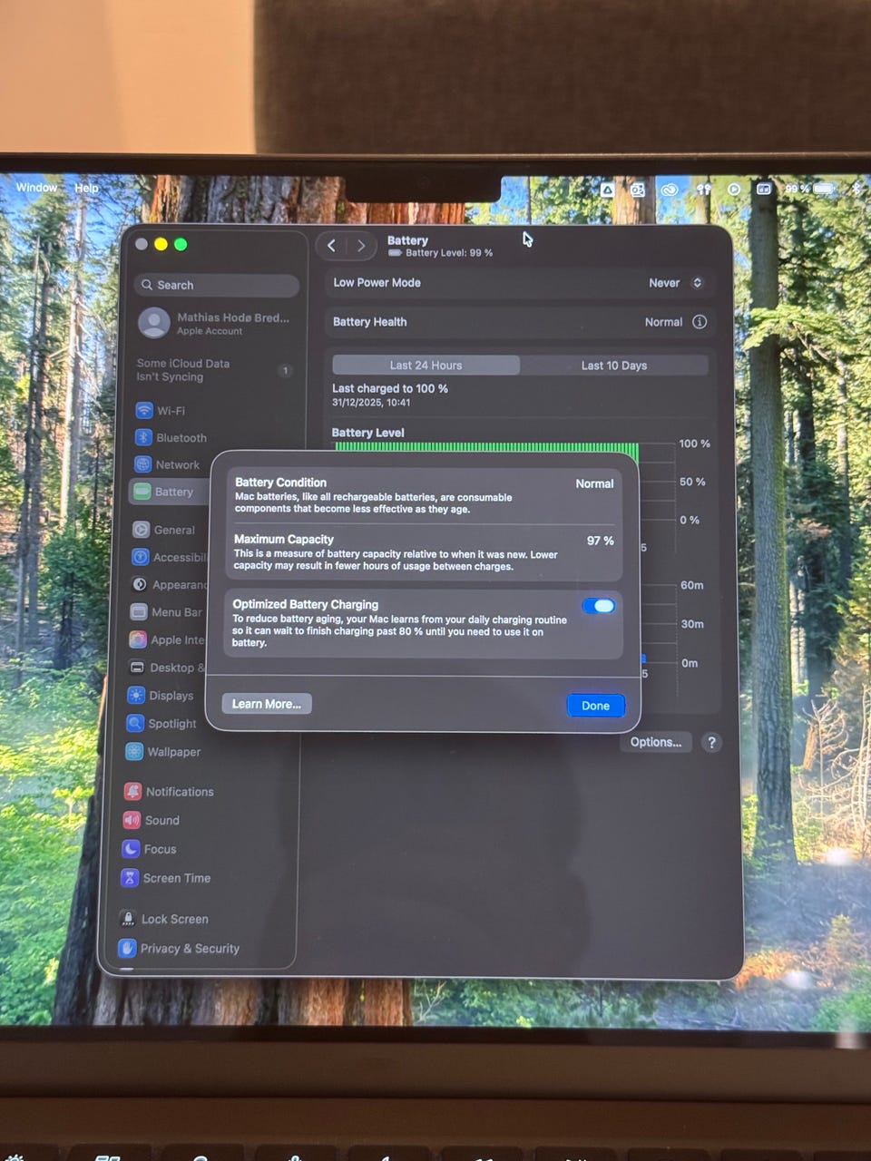Open Accessibility settings in sidebar

[x=170, y=557]
